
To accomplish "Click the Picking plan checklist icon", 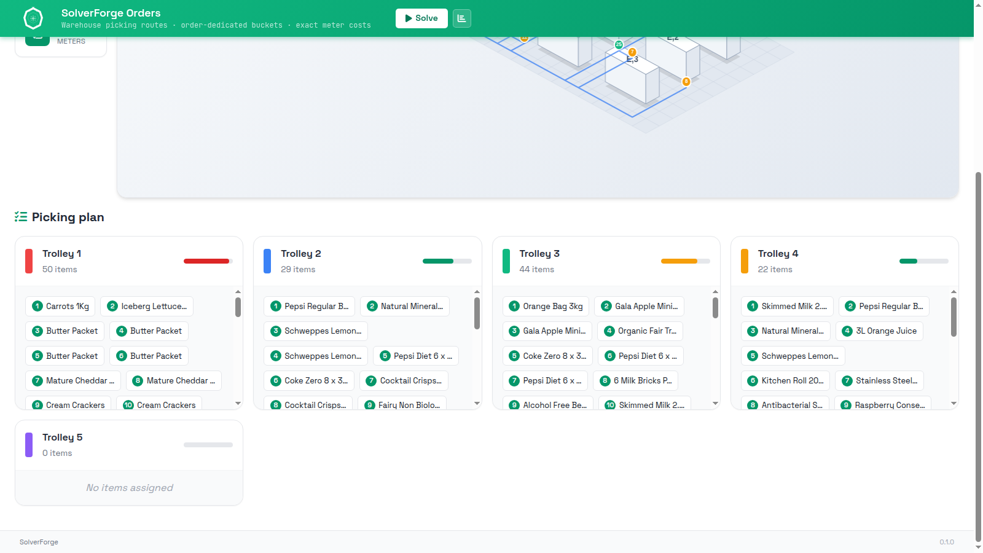I will (x=21, y=217).
